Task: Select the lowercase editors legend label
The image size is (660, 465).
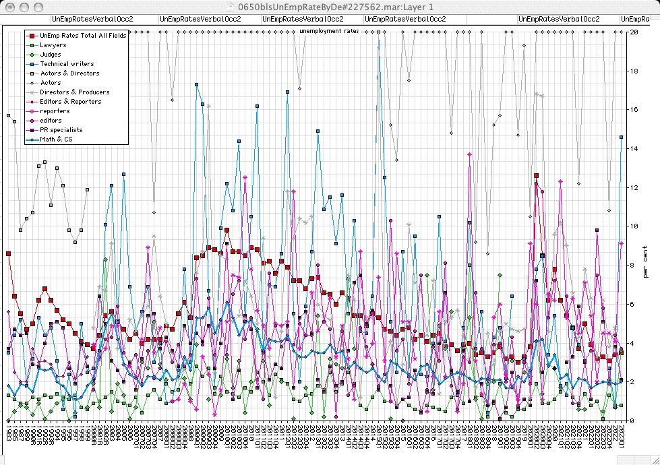Action: point(51,121)
